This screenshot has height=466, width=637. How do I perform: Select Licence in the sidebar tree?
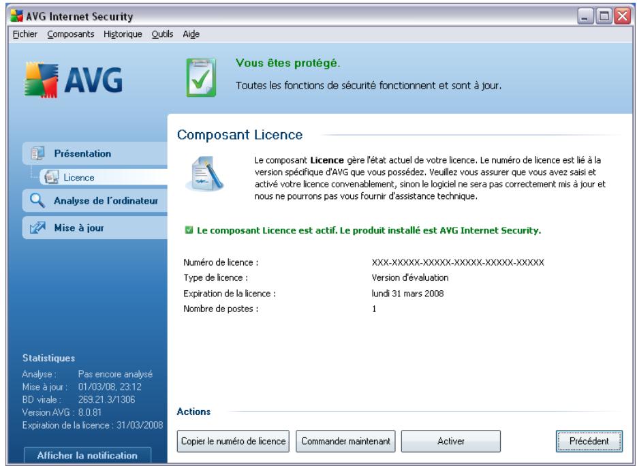coord(103,177)
